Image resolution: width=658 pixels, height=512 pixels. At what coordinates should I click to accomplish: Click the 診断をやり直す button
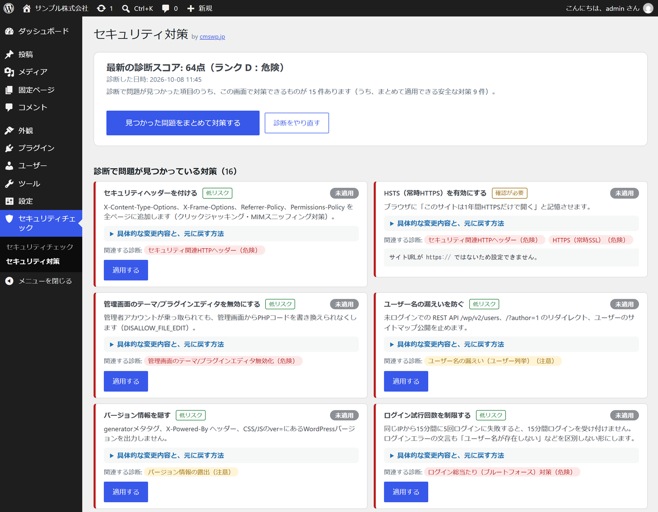coord(297,123)
